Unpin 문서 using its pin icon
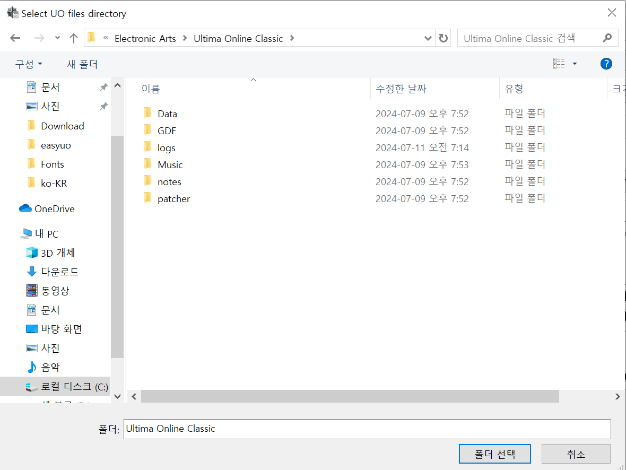 click(104, 87)
